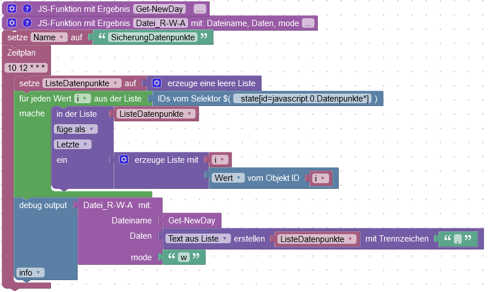Open ListeDatenpunkte dropdown in 'erstellen' block

(317, 239)
